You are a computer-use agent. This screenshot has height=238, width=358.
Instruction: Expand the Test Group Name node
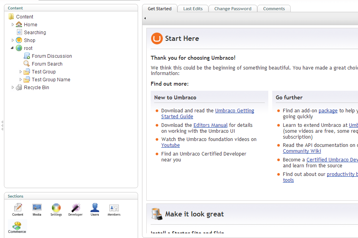click(x=20, y=79)
